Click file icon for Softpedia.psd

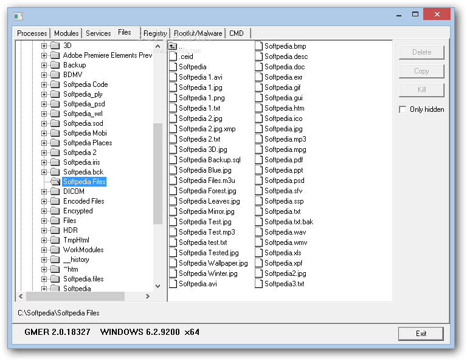[259, 180]
